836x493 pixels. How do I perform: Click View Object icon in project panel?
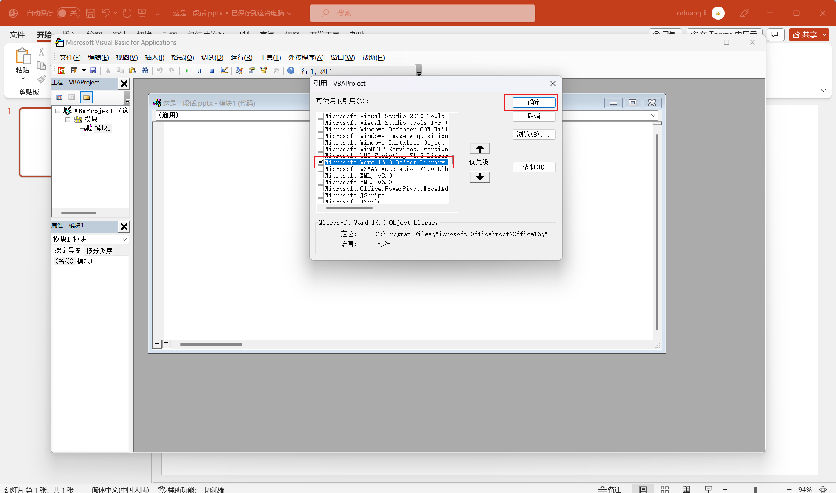coord(71,97)
